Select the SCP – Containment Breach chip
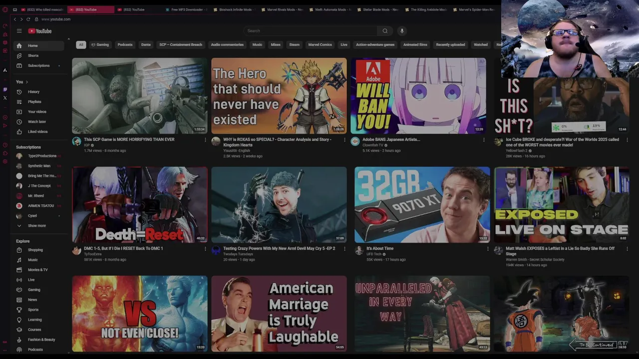Viewport: 639px width, 359px height. 181,45
